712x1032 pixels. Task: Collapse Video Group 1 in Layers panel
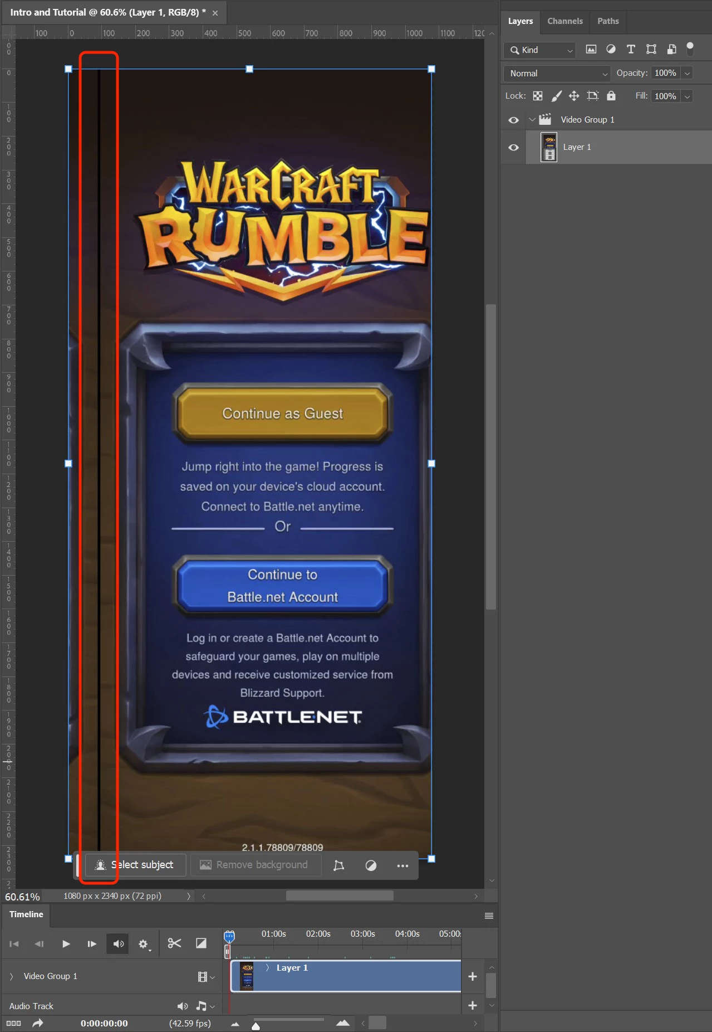(x=532, y=119)
